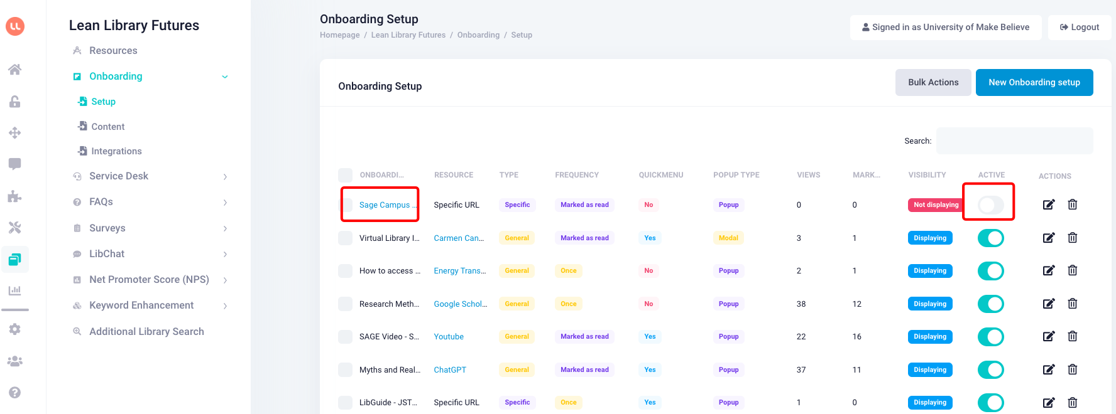Open the Sage Campus onboarding link

(388, 204)
